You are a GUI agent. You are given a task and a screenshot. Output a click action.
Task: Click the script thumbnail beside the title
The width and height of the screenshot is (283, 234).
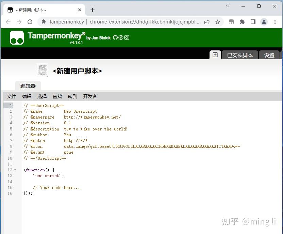(42, 69)
